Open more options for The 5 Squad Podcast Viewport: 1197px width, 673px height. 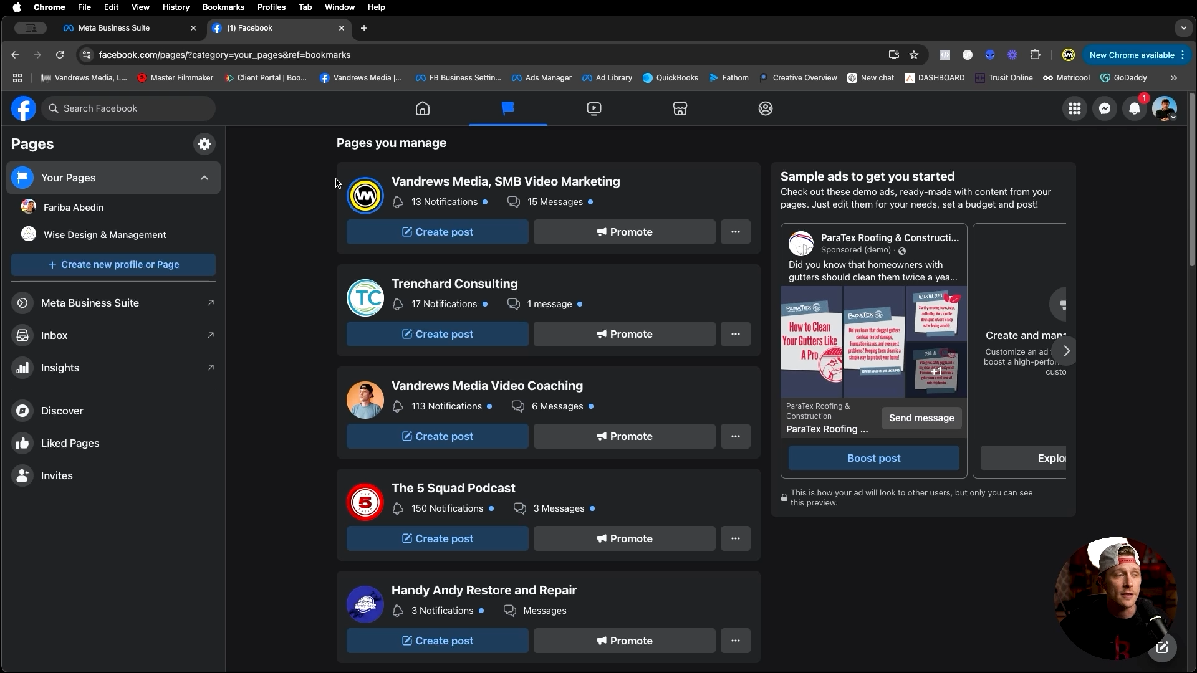point(736,538)
